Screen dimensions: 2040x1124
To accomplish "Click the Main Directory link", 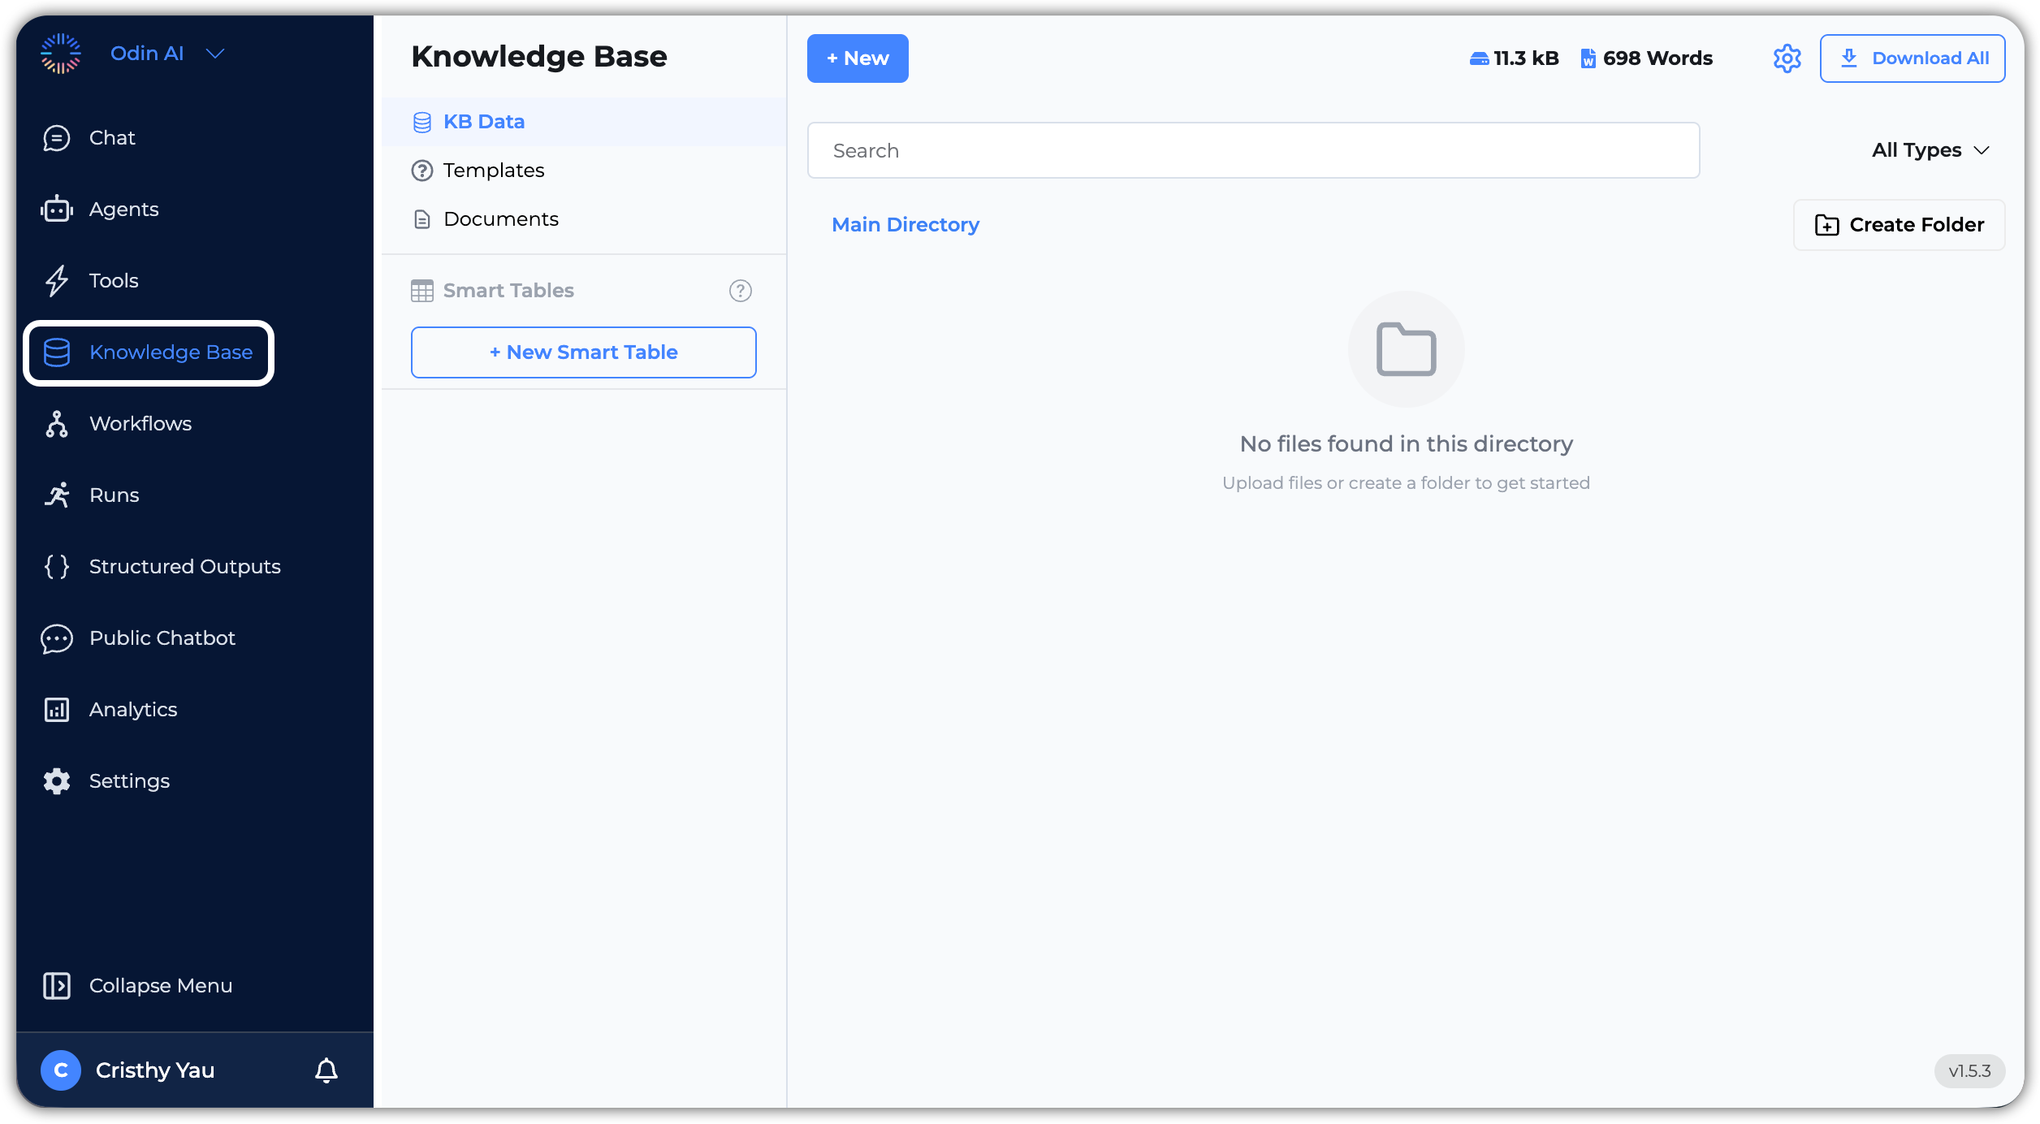I will click(x=905, y=224).
